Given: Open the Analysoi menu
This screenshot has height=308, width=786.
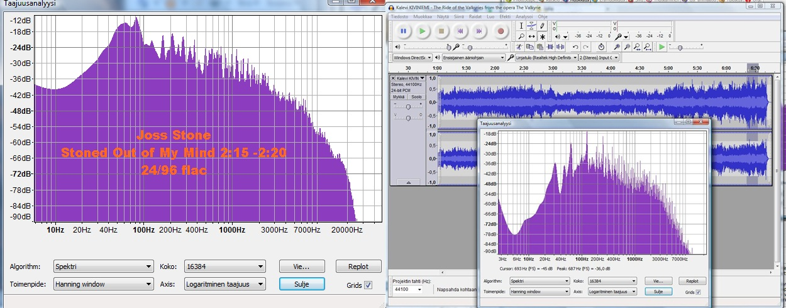Looking at the screenshot, I should click(x=524, y=16).
